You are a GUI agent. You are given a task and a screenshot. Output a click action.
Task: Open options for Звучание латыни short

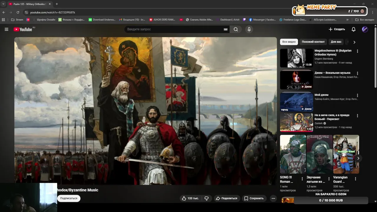pos(329,179)
